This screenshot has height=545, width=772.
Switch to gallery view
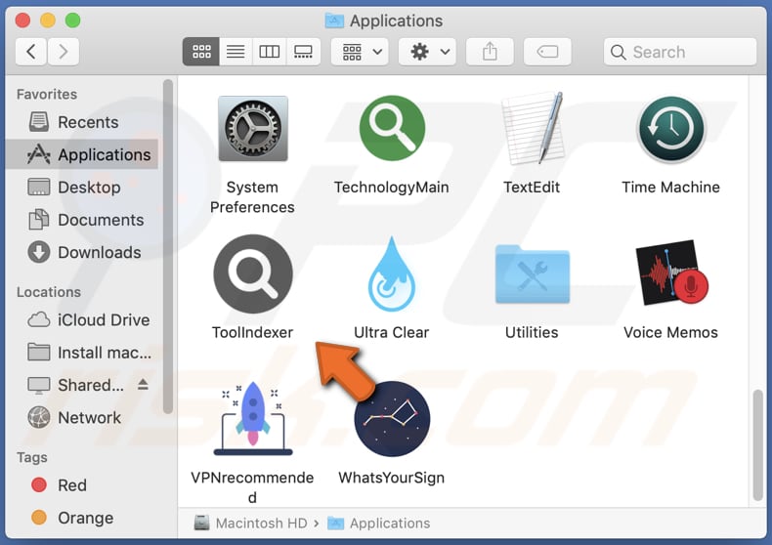click(x=303, y=52)
